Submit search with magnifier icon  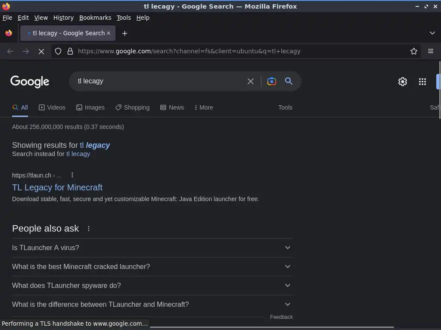coord(289,81)
